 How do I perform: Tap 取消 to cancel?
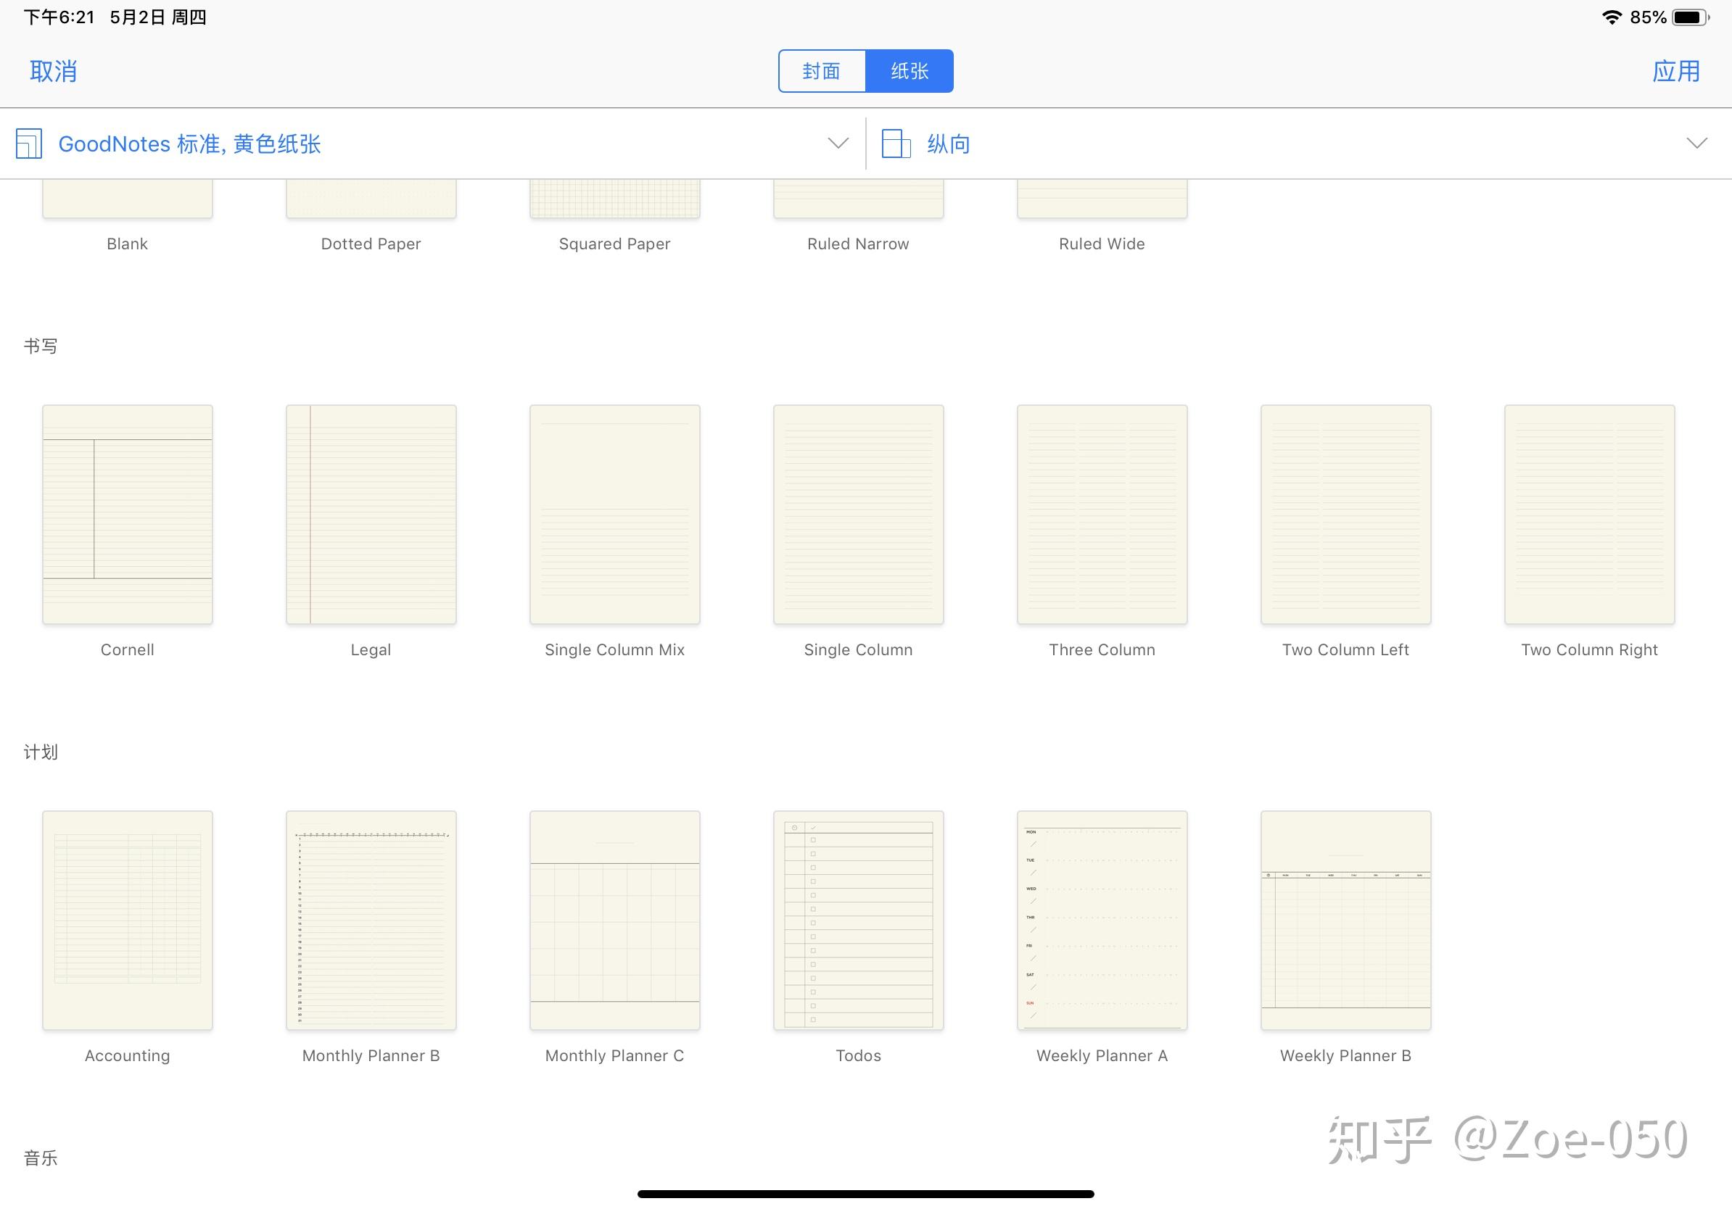(52, 70)
